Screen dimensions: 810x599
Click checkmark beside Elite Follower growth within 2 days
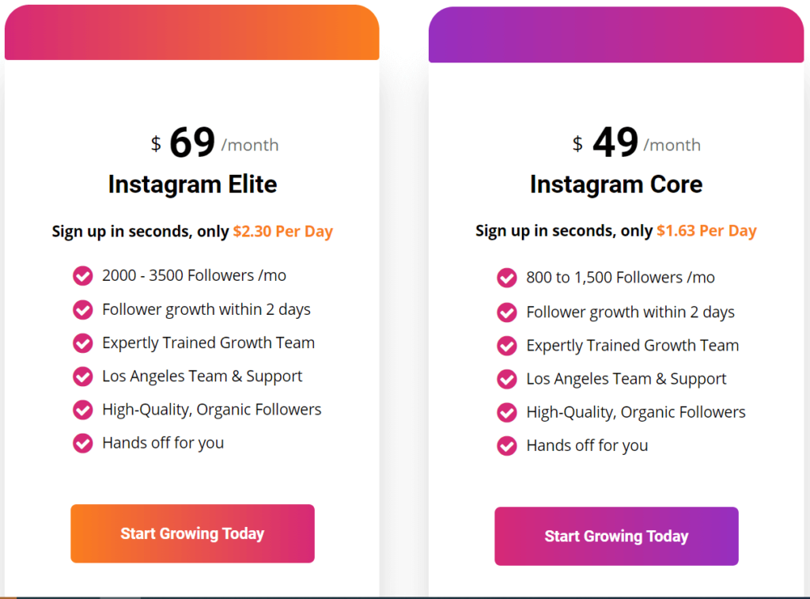pos(82,310)
